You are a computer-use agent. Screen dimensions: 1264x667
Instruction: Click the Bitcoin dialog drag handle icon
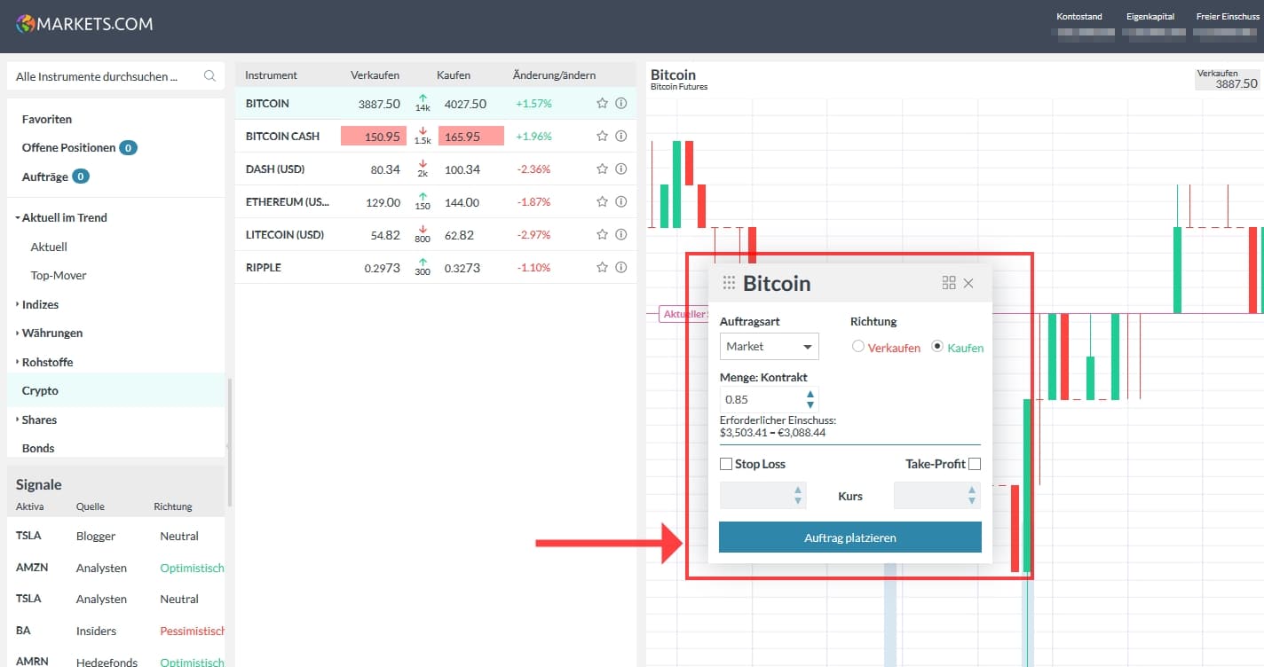coord(729,283)
